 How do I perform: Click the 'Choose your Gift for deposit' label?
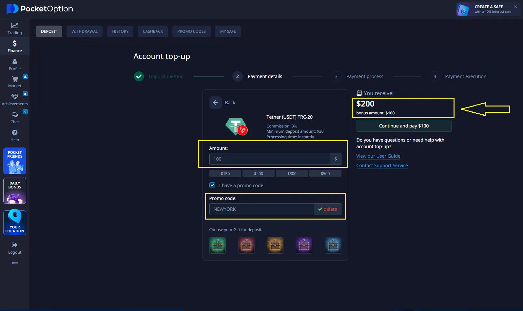click(x=236, y=230)
